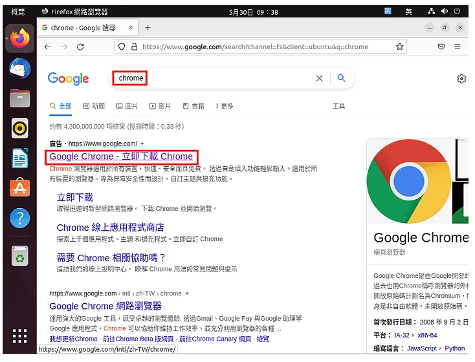
Task: Open the clock showing 5月30日 09:38
Action: click(253, 12)
